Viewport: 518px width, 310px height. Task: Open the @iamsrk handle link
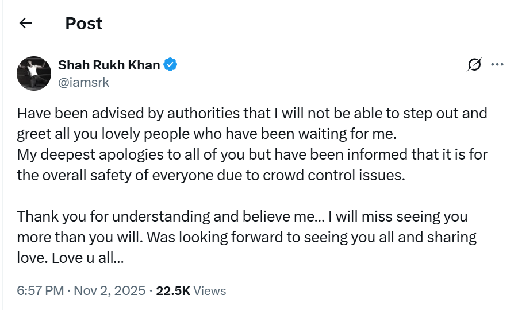[x=83, y=82]
